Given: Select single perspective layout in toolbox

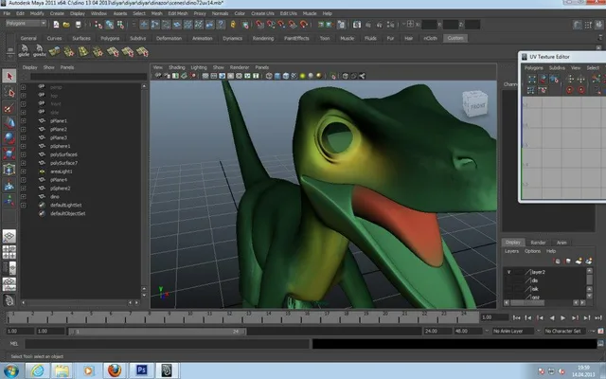Looking at the screenshot, I should point(9,236).
